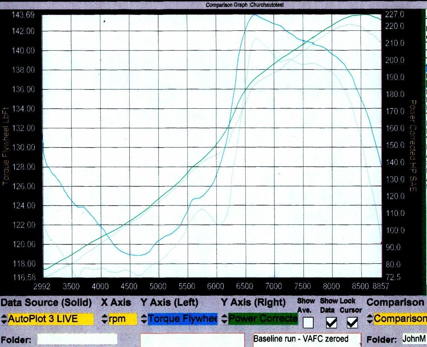Enable the Show Ave. checkbox
The width and height of the screenshot is (427, 347).
[308, 323]
